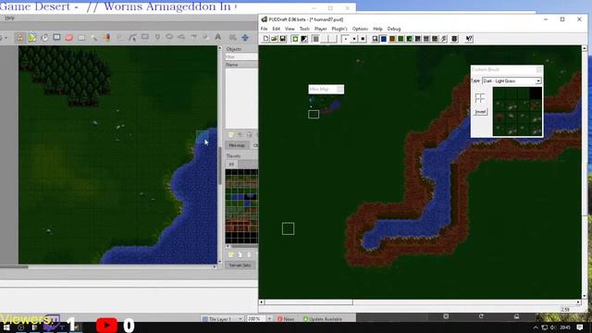The height and width of the screenshot is (333, 592).
Task: Select Insert Text tool in Tiled
Action: pos(218,37)
